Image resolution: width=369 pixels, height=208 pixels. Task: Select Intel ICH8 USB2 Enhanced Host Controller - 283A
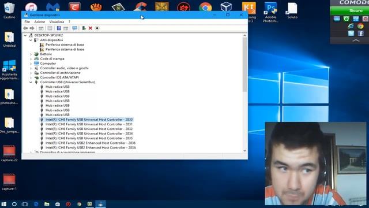pyautogui.click(x=91, y=148)
